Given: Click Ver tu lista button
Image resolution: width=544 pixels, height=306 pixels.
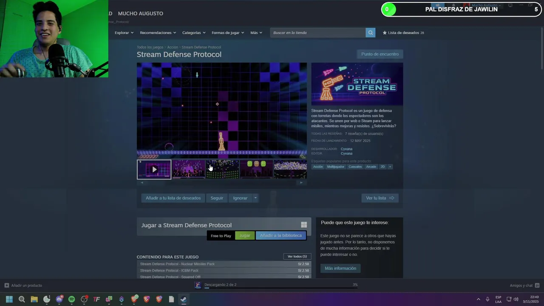Looking at the screenshot, I should 380,198.
